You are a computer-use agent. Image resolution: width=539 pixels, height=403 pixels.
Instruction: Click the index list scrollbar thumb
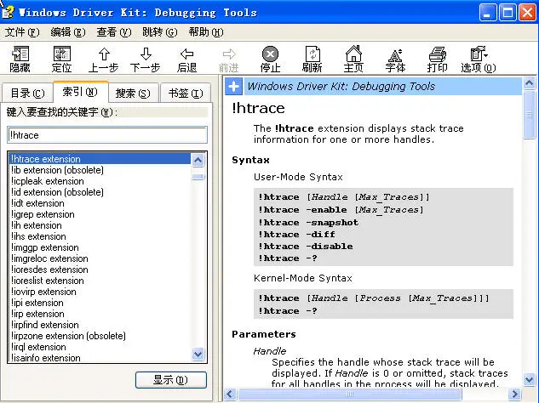click(198, 177)
